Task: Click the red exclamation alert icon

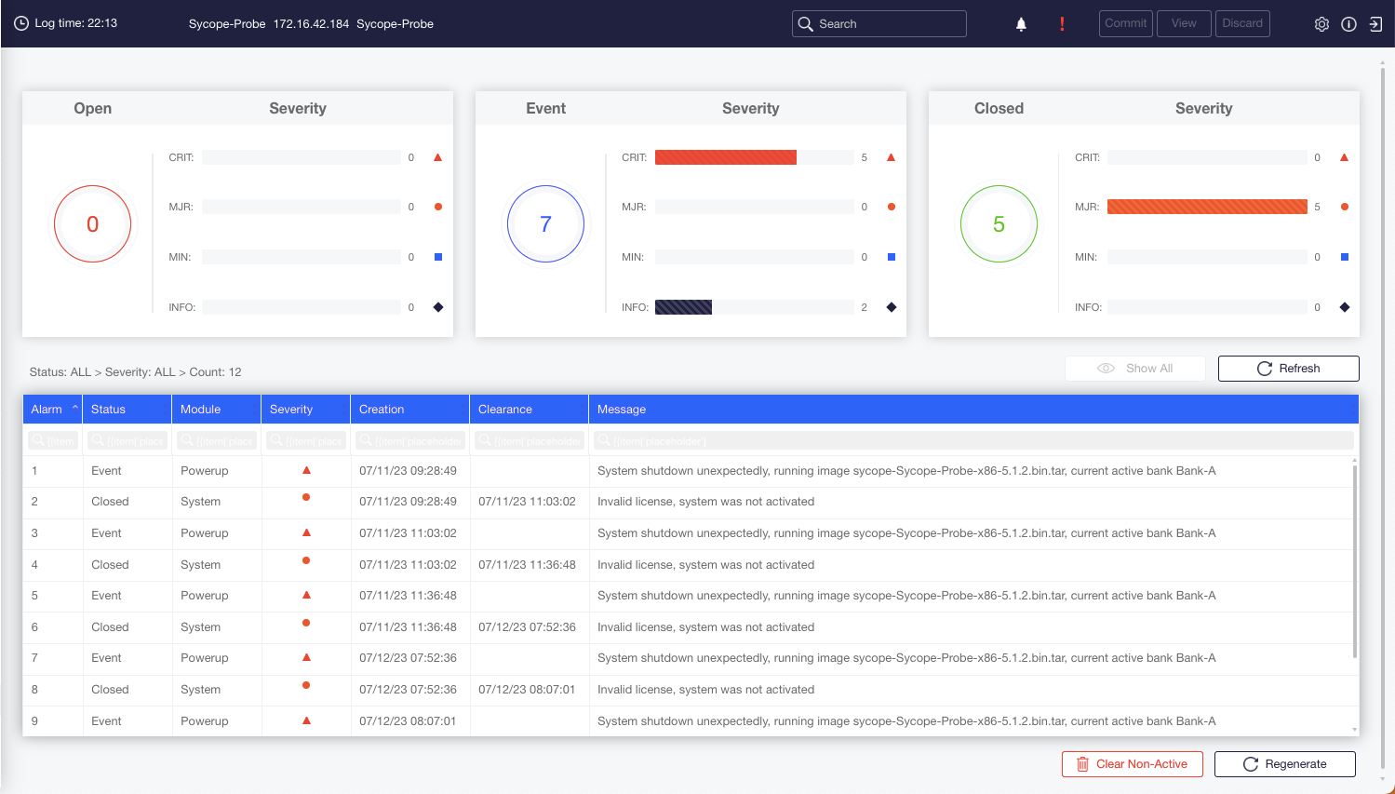Action: (1062, 24)
